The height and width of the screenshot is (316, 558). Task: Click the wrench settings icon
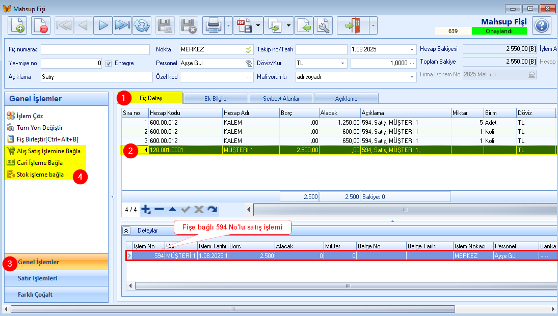pyautogui.click(x=323, y=25)
